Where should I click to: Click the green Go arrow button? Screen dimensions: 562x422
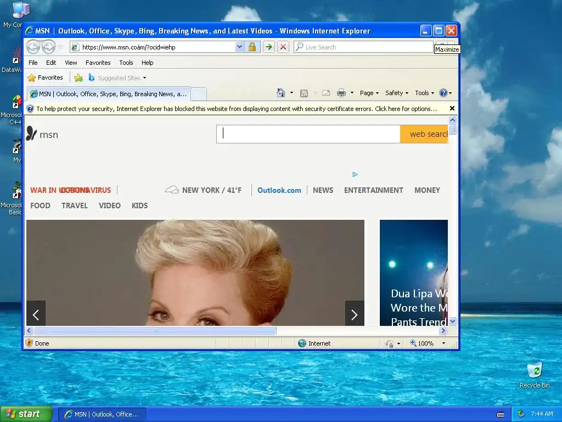[269, 47]
